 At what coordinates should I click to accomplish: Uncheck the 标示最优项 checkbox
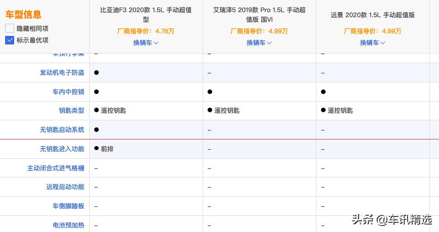pos(10,40)
